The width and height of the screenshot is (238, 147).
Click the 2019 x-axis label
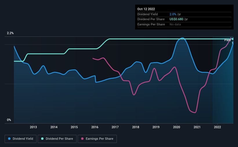156,127
